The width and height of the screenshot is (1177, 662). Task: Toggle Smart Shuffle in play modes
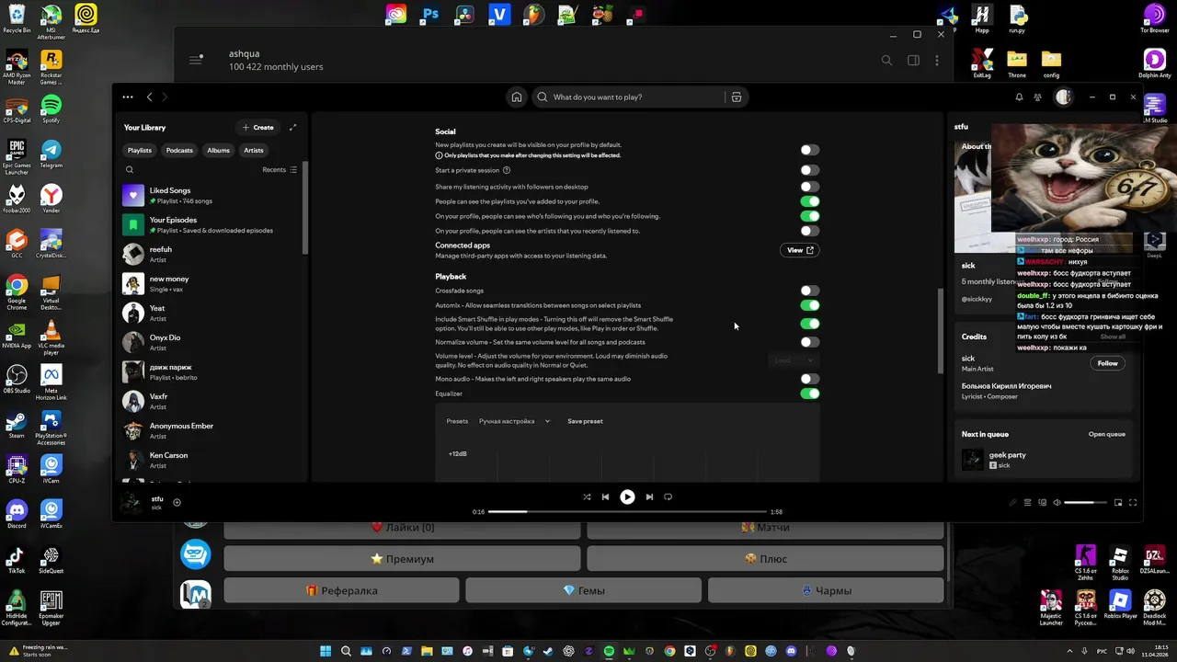coord(809,324)
